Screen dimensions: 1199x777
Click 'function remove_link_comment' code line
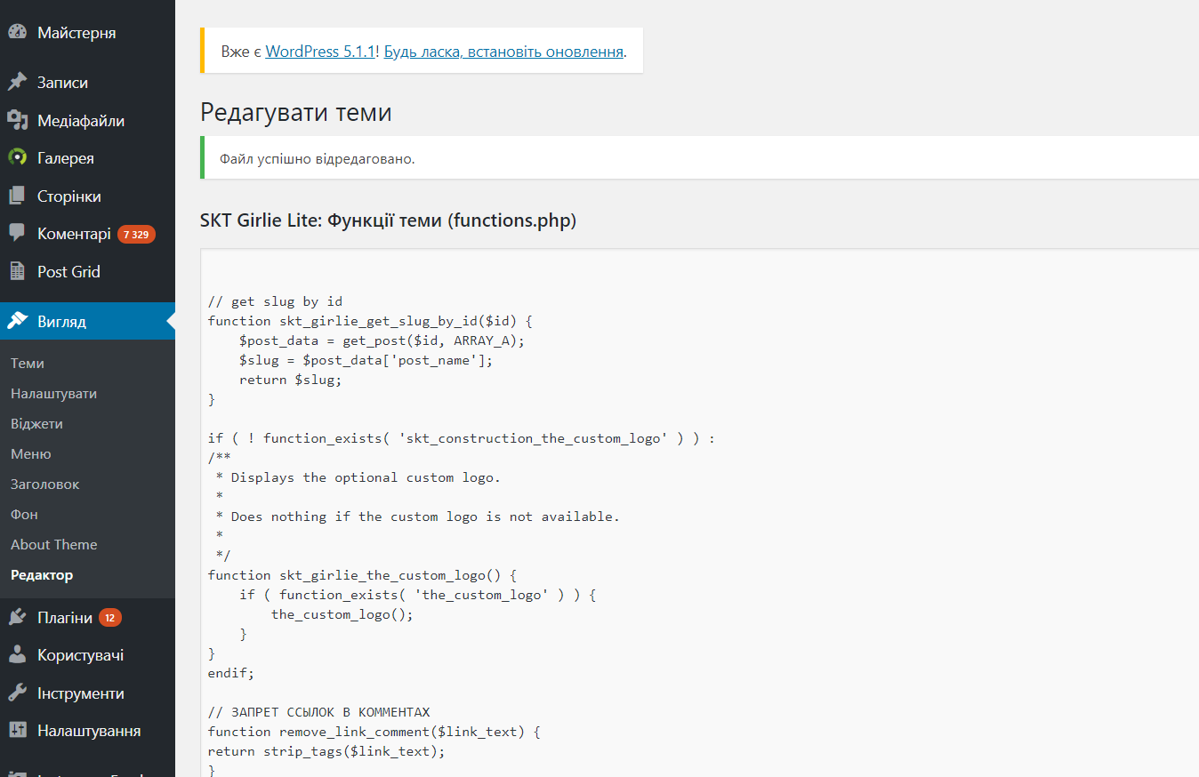tap(374, 732)
